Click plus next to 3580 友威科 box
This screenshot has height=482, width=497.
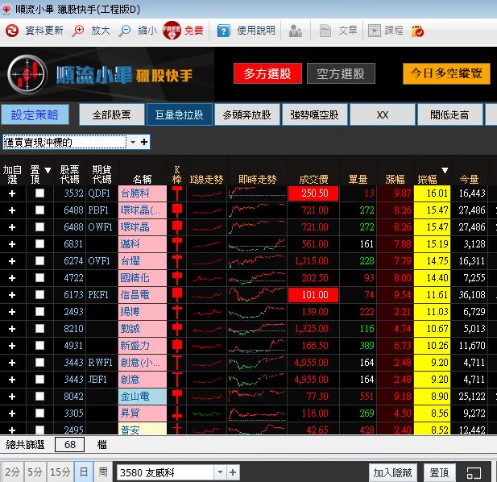click(233, 472)
